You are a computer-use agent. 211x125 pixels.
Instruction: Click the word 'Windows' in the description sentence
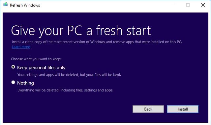click(x=98, y=42)
